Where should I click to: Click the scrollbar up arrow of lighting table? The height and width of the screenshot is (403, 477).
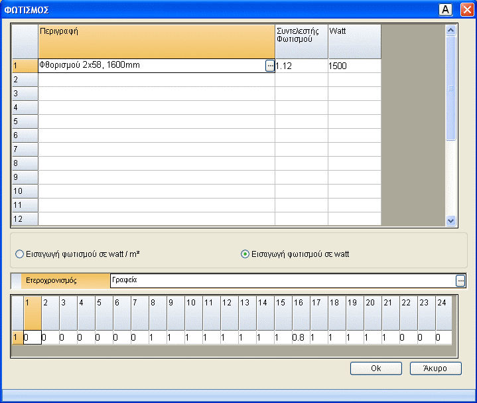click(x=450, y=30)
